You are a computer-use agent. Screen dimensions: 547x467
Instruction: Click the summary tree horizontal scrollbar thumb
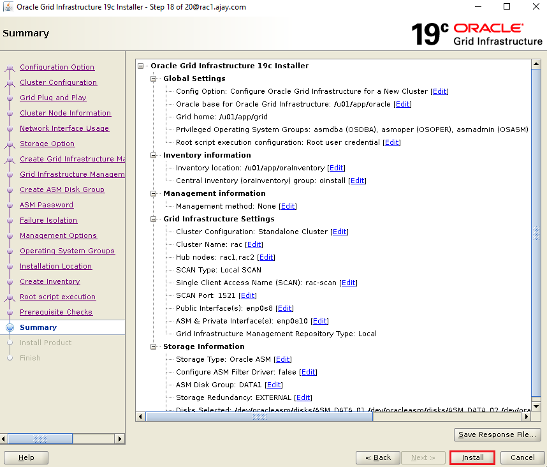[x=259, y=417]
